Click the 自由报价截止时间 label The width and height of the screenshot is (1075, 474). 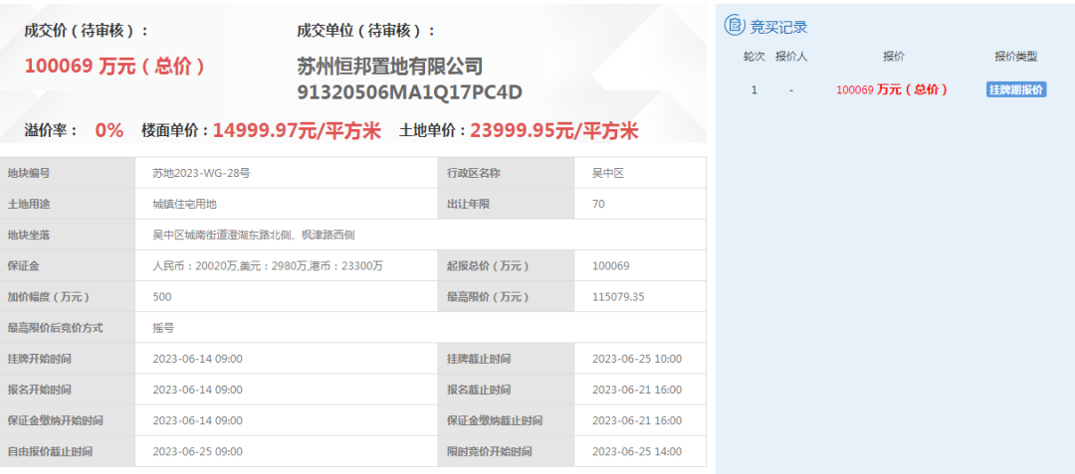50,451
